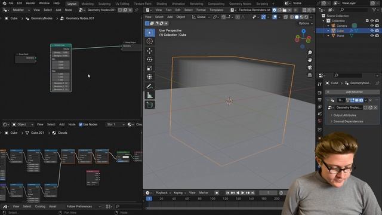Jump to the last frame of playback
The height and width of the screenshot is (215, 382).
(x=253, y=193)
